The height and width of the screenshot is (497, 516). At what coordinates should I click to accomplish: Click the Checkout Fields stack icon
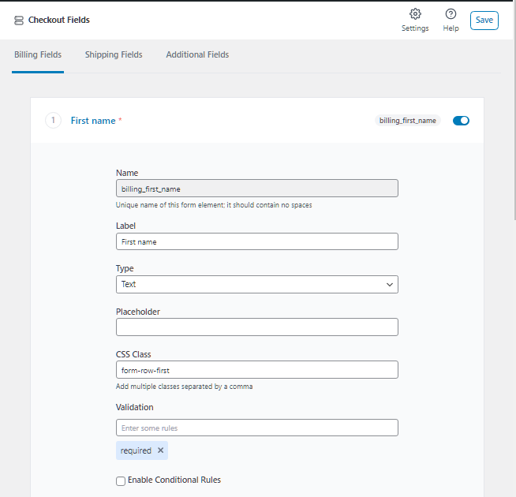click(x=19, y=21)
